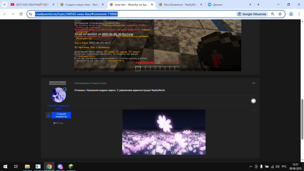Open the tab search dropdown arrow

coord(4,5)
